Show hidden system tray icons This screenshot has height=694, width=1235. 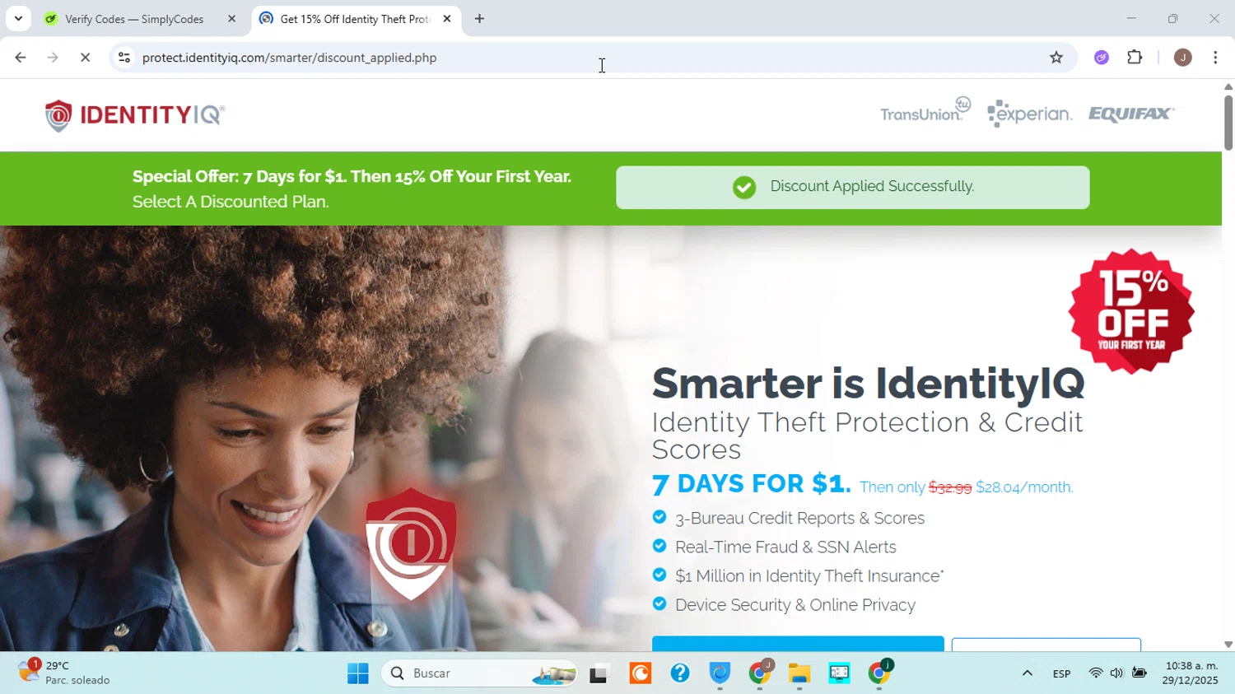click(x=1027, y=673)
